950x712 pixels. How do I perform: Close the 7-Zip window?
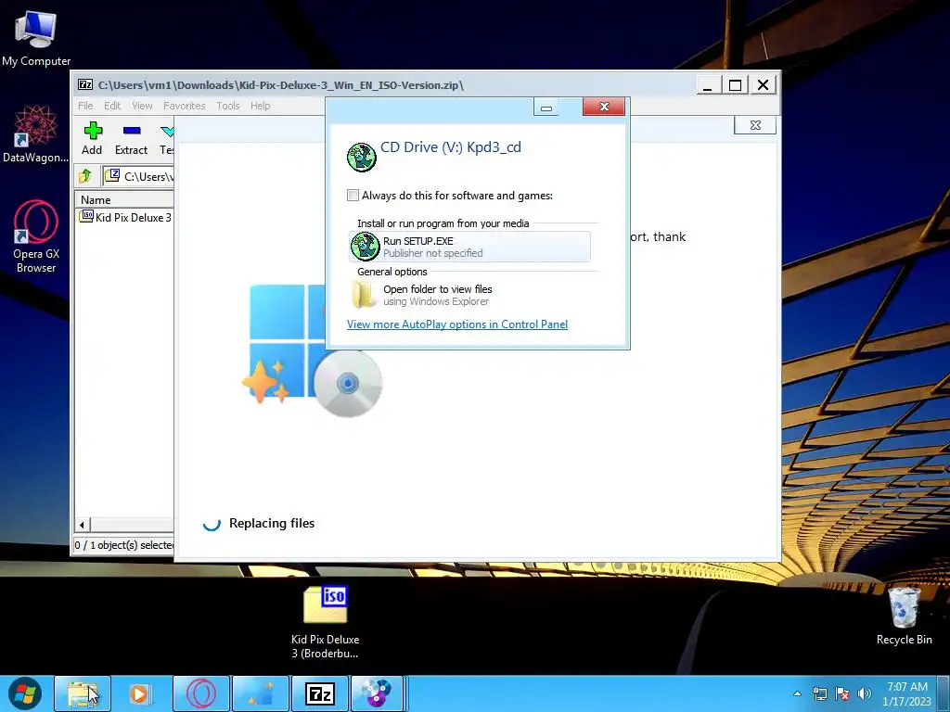pos(763,85)
